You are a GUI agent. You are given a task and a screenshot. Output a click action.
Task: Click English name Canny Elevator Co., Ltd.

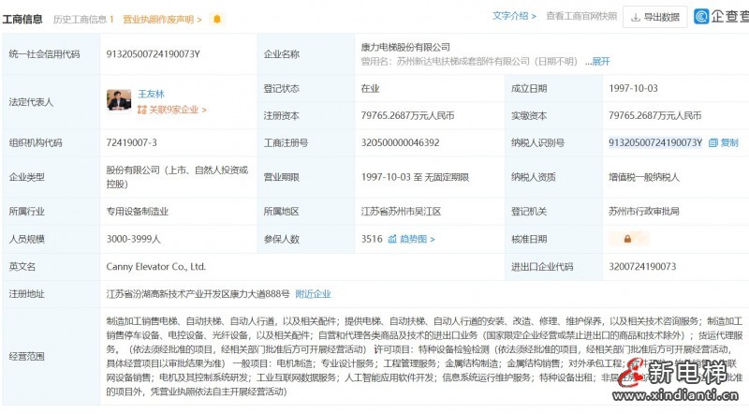(x=155, y=266)
